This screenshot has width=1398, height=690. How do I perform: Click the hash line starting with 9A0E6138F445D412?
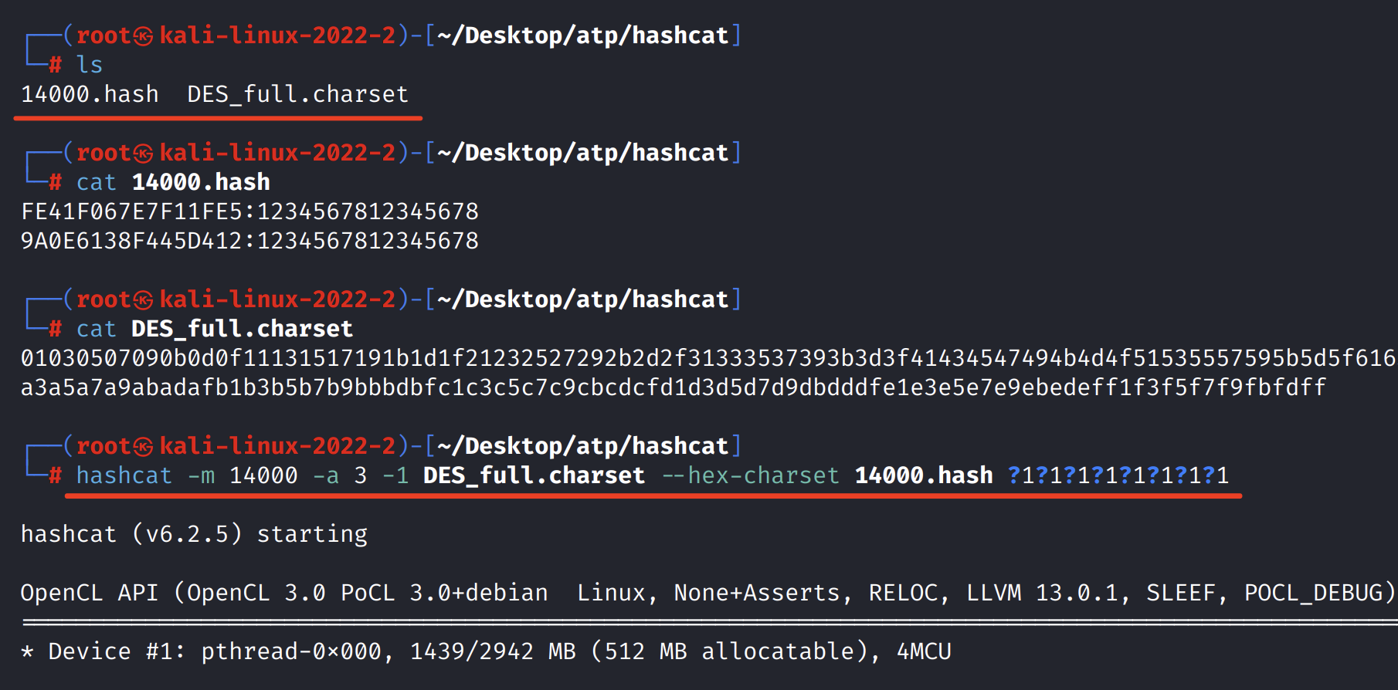point(249,241)
